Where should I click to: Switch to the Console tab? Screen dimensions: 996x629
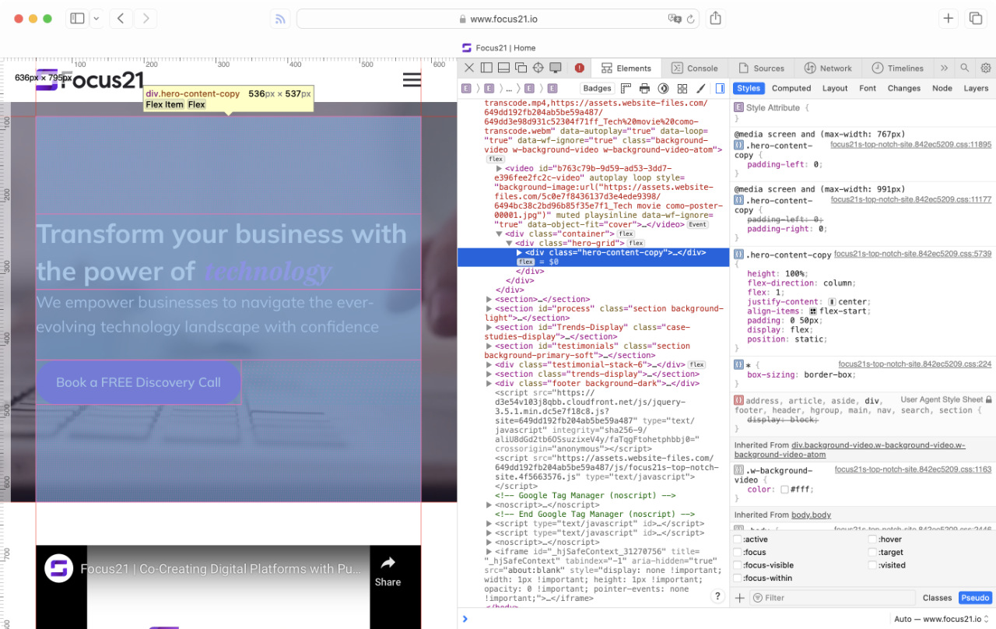pos(695,68)
